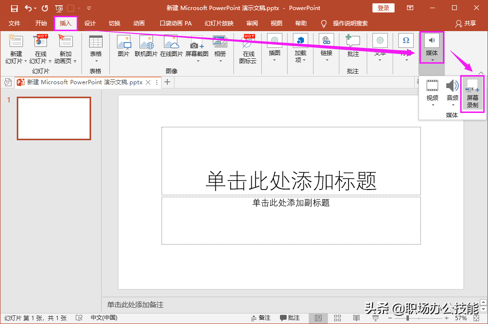Open the 帮助 tab
Viewport: 488px width, 324px height.
coord(301,23)
